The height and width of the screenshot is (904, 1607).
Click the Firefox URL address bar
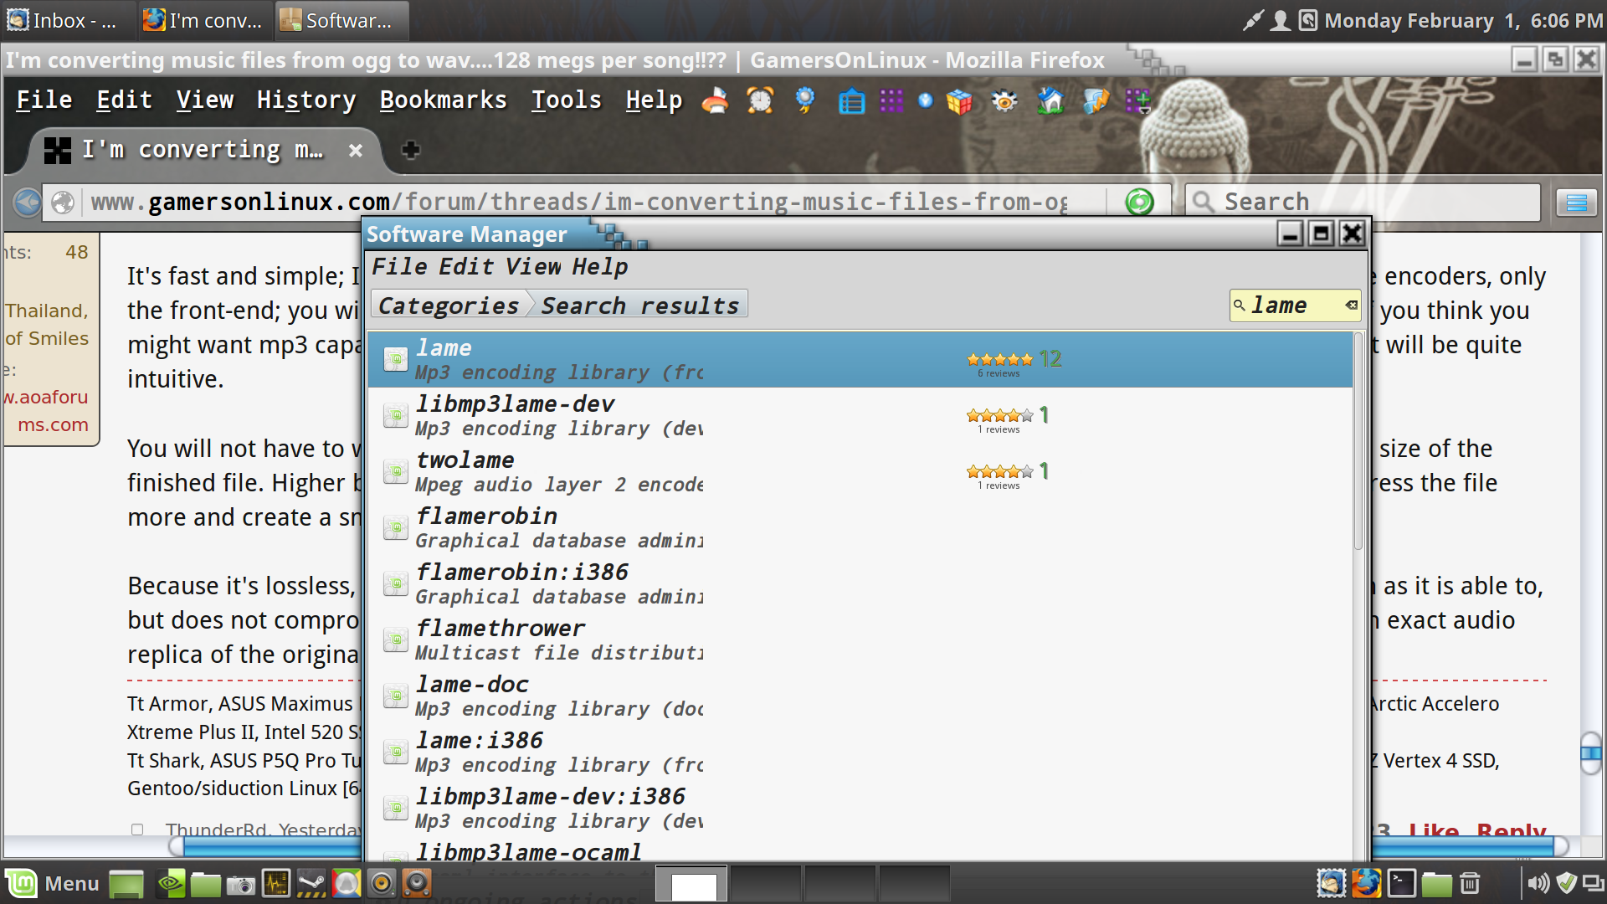click(x=578, y=202)
